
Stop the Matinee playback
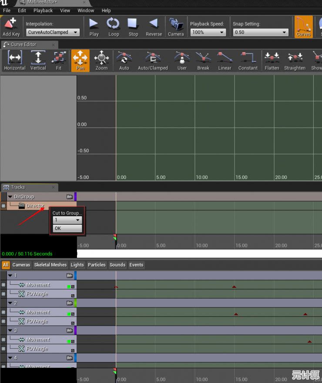click(133, 27)
